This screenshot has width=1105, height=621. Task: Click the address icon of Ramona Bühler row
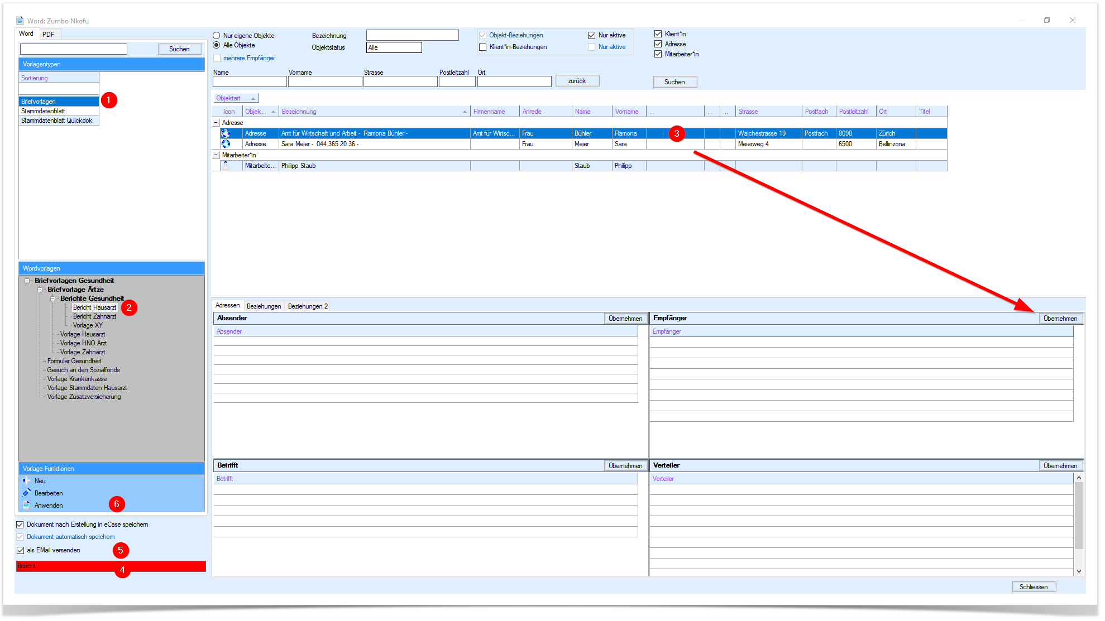pos(226,133)
